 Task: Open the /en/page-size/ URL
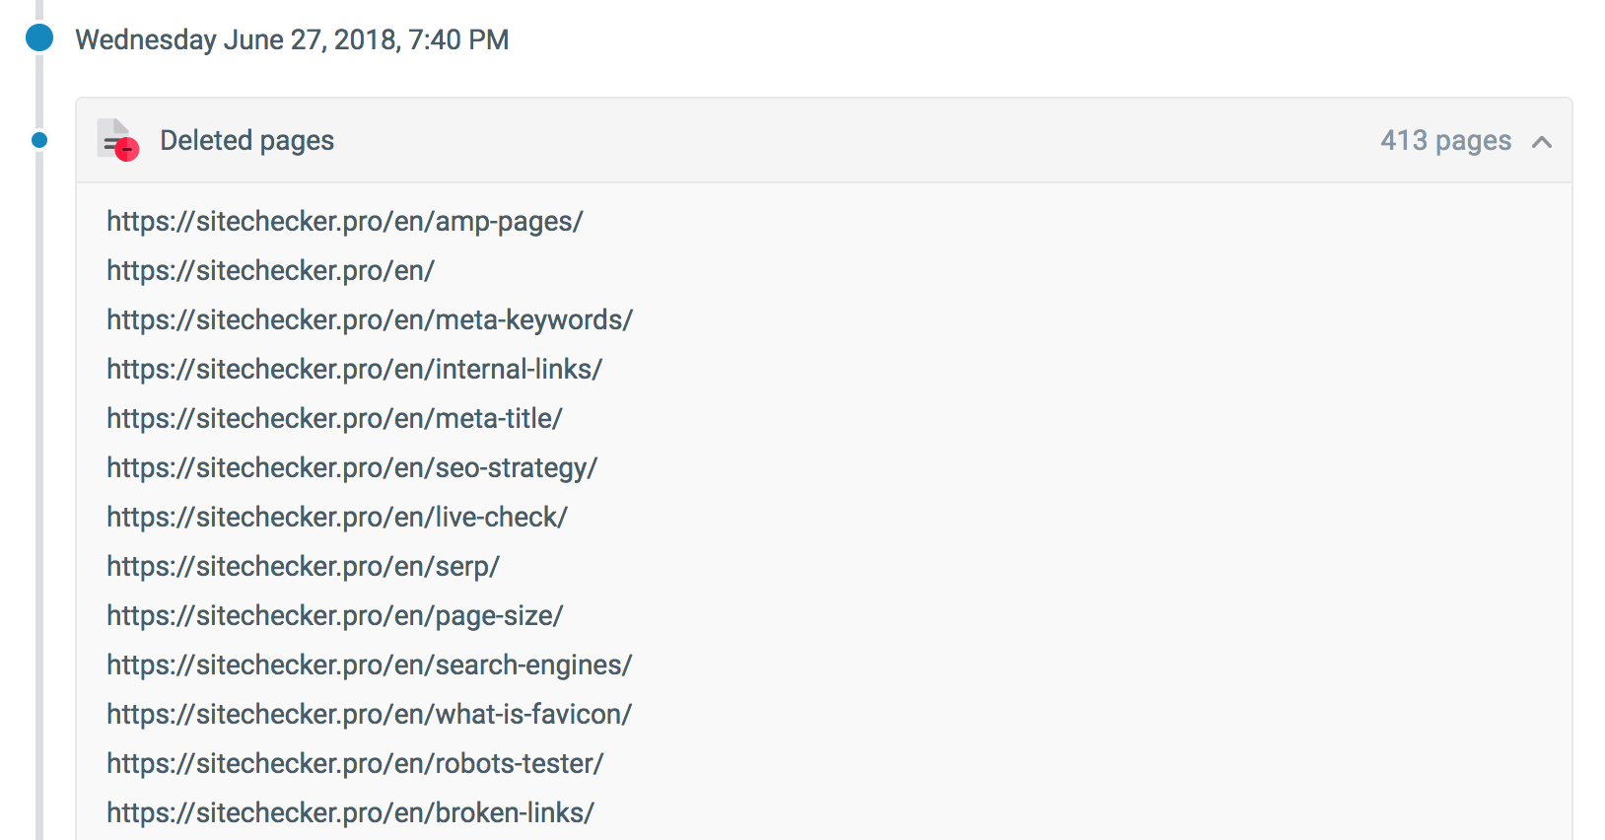coord(335,616)
